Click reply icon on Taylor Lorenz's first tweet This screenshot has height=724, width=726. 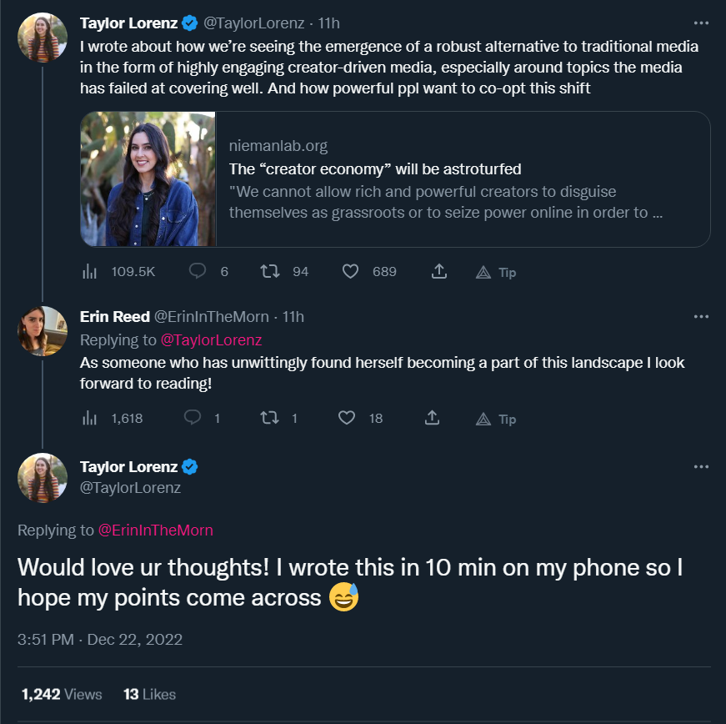click(198, 272)
